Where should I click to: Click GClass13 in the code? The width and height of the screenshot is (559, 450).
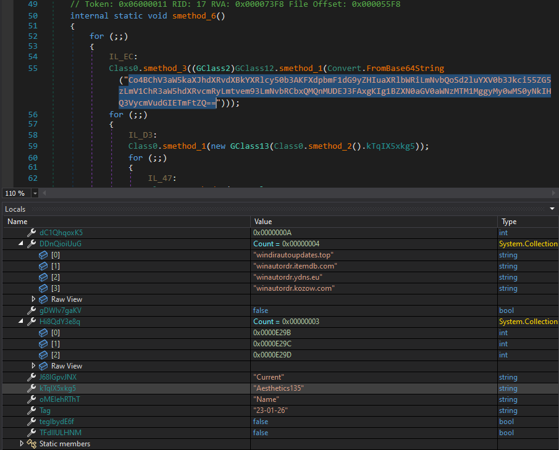[250, 146]
